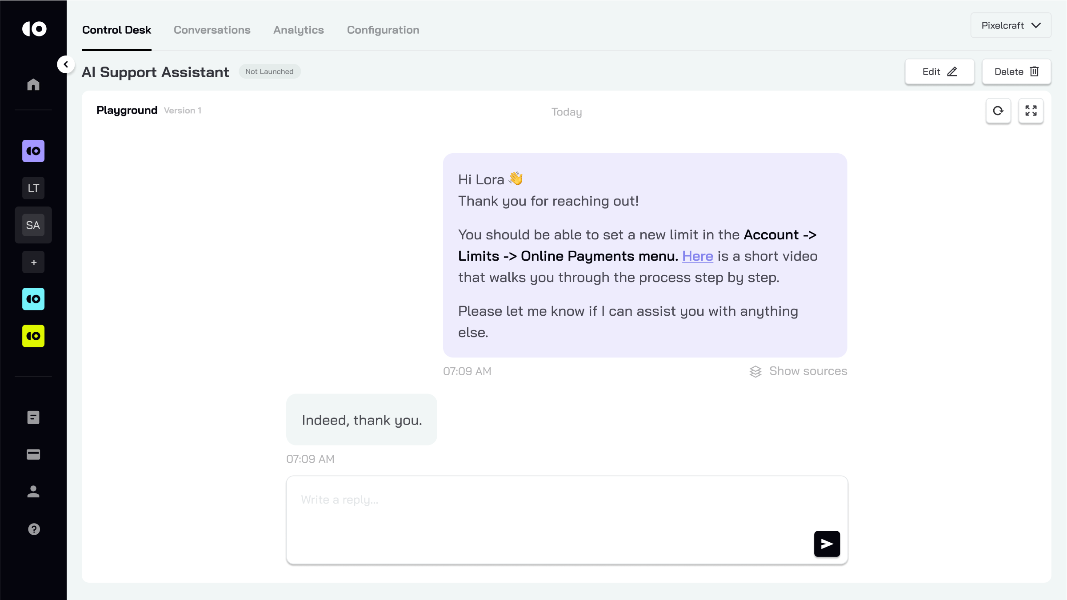Collapse the sidebar with the chevron

pyautogui.click(x=66, y=64)
